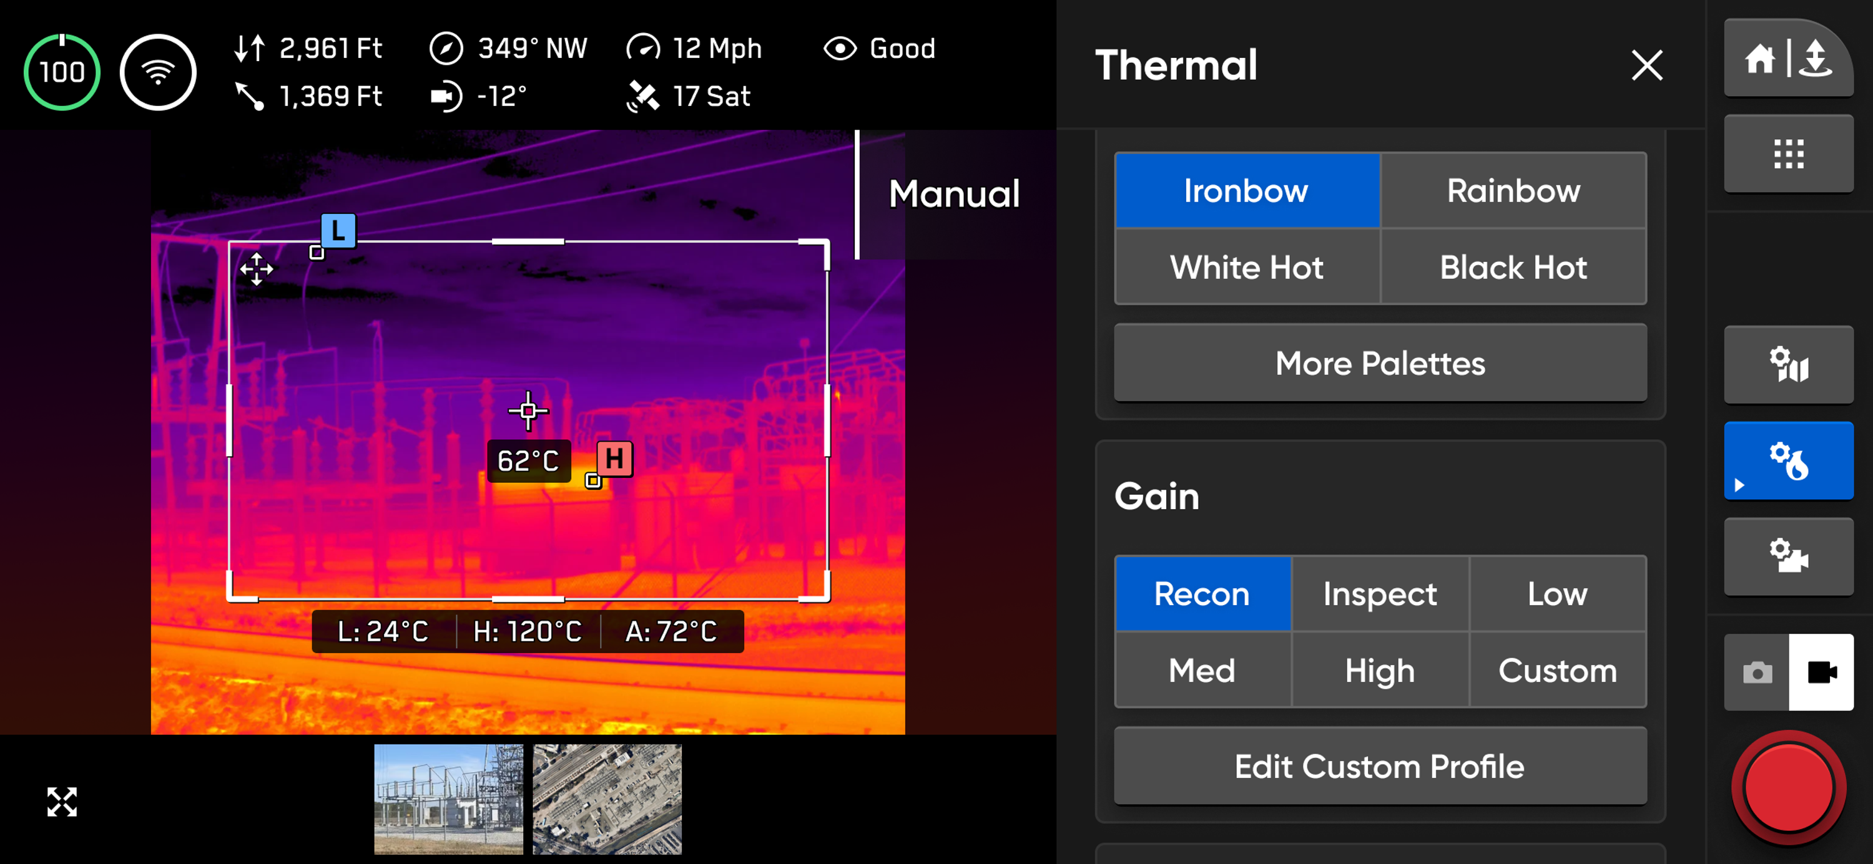Select Inspect gain mode
Screen dimensions: 1873x864
point(1380,594)
